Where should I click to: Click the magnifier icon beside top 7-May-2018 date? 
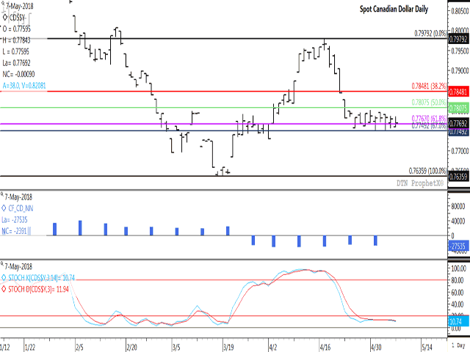tap(3, 4)
